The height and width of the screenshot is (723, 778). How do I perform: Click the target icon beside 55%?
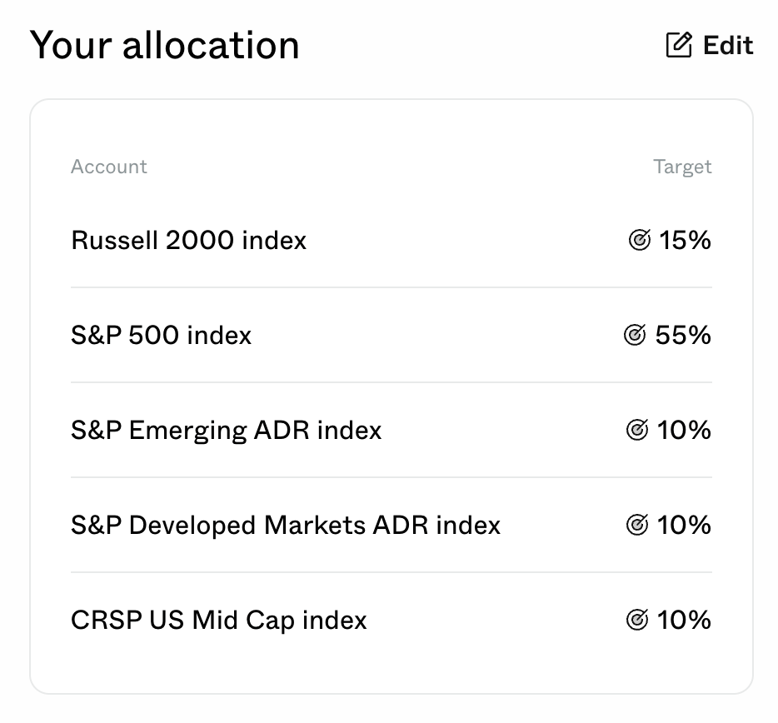(635, 335)
